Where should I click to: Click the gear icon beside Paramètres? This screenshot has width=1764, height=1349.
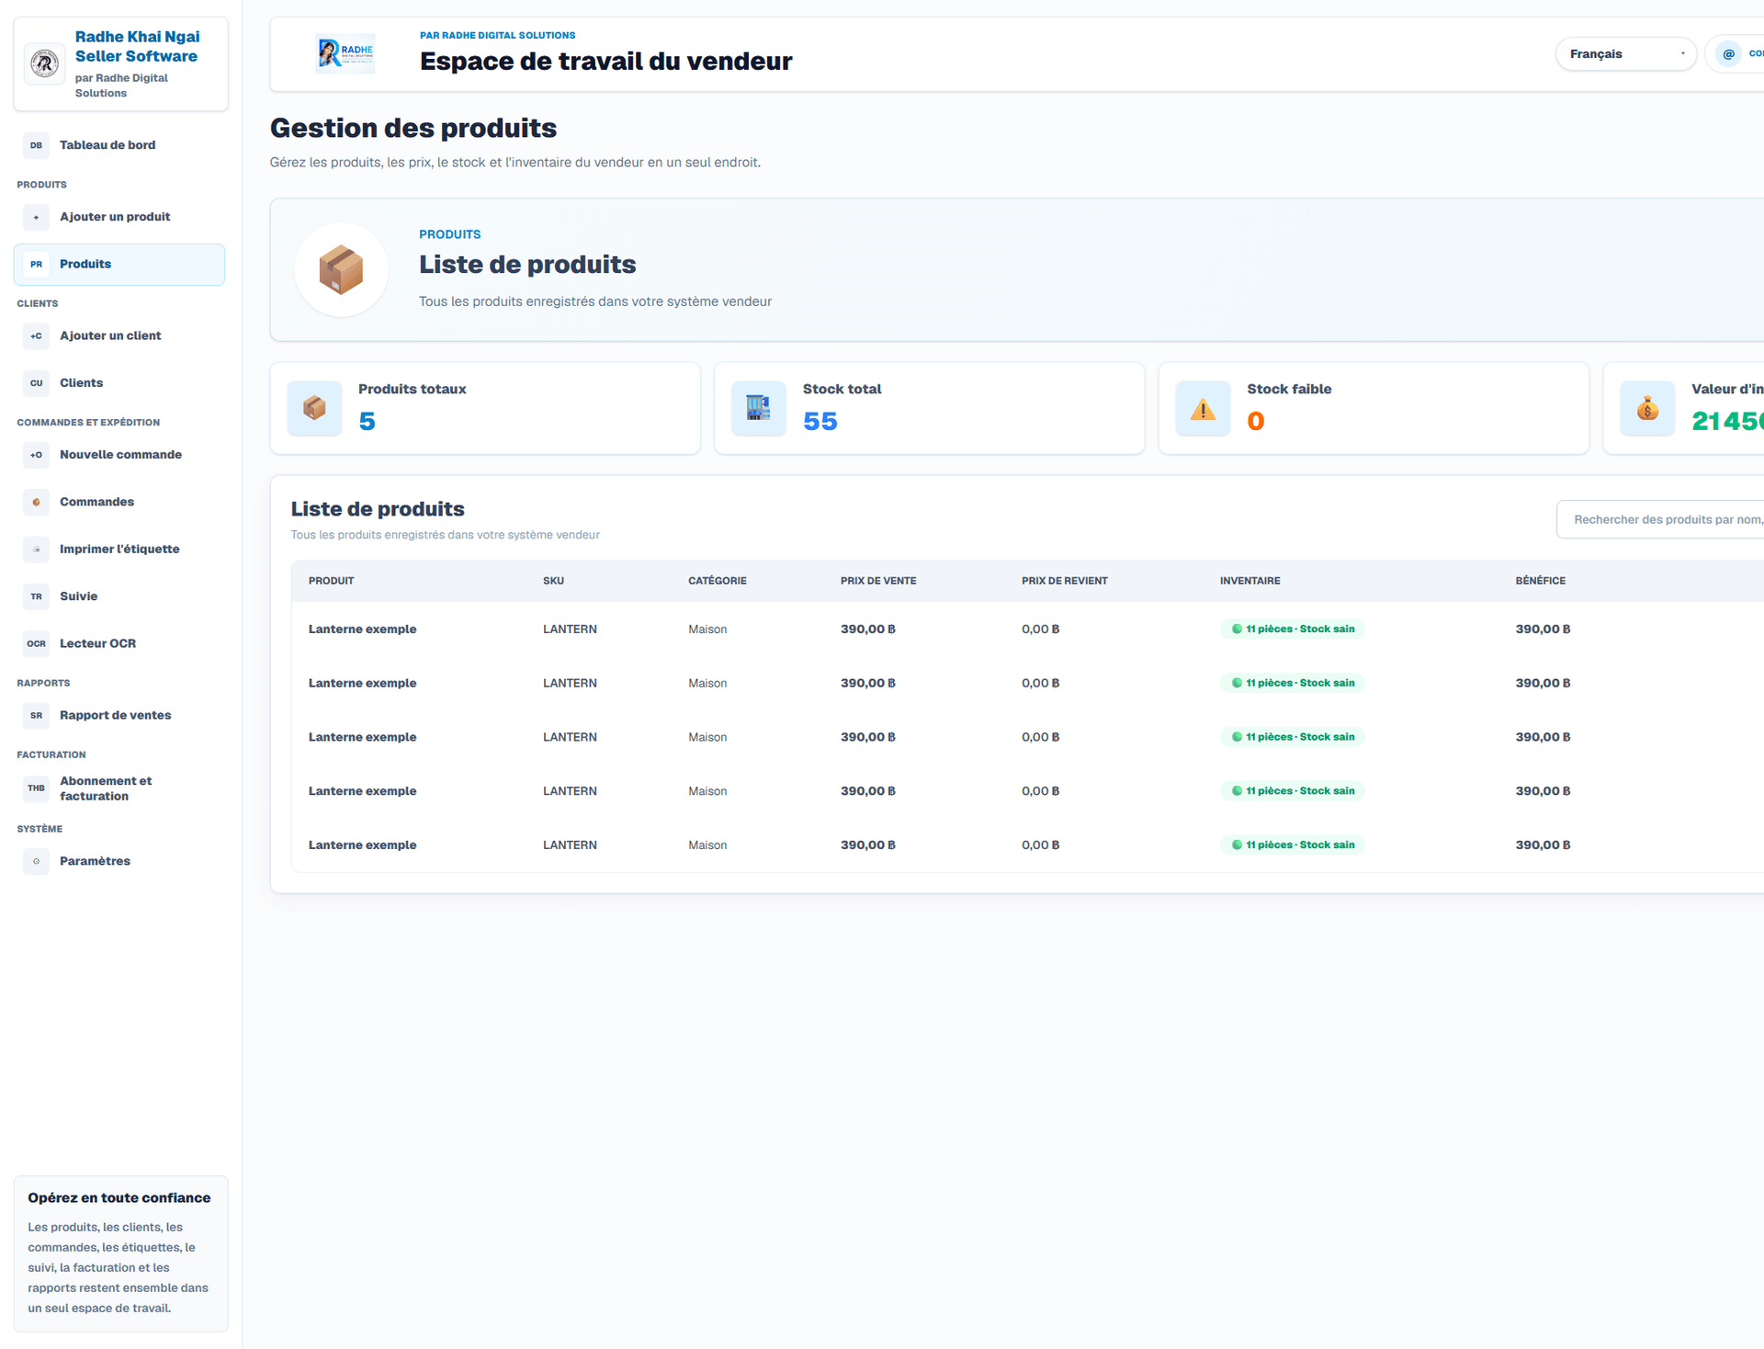click(36, 861)
